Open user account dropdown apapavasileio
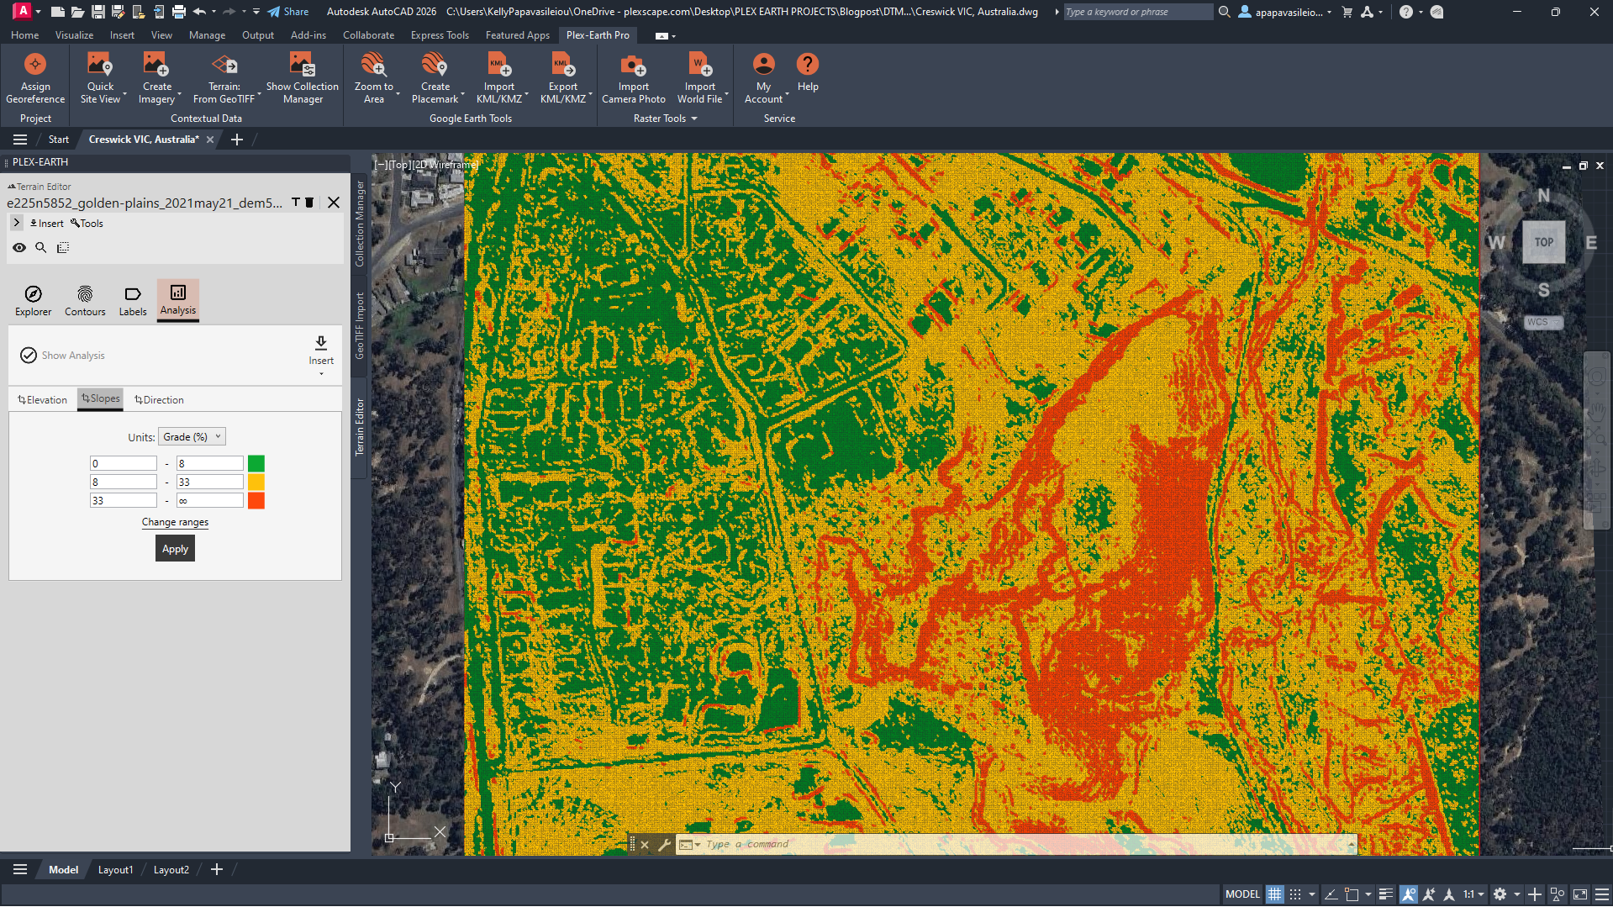 tap(1285, 12)
